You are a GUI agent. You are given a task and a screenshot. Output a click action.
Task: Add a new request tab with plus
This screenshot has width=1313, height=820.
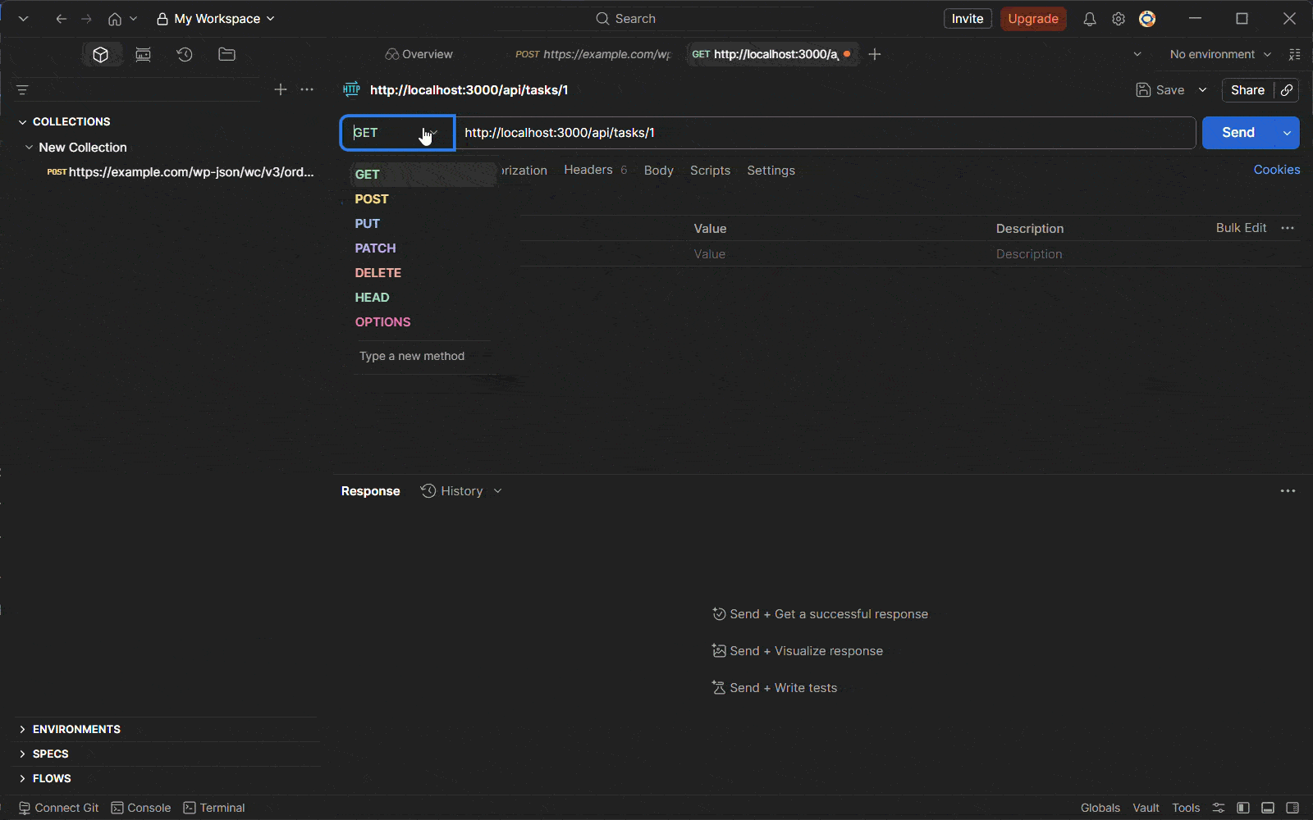coord(875,54)
